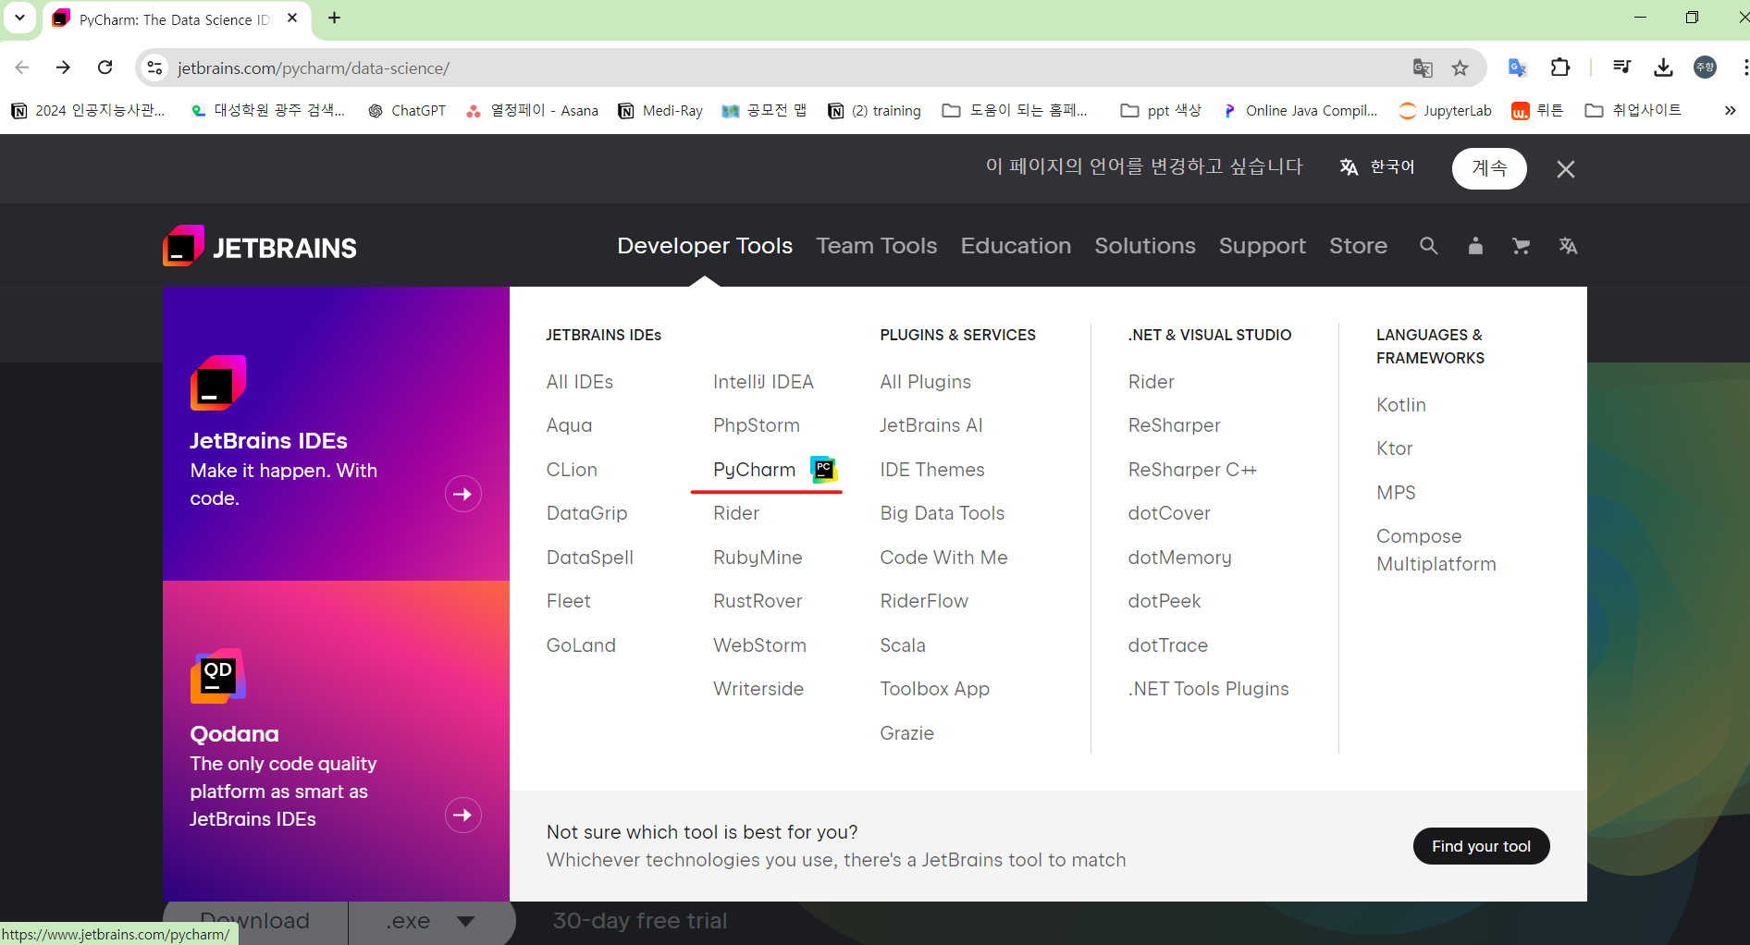Open the Code With Me link

(944, 558)
